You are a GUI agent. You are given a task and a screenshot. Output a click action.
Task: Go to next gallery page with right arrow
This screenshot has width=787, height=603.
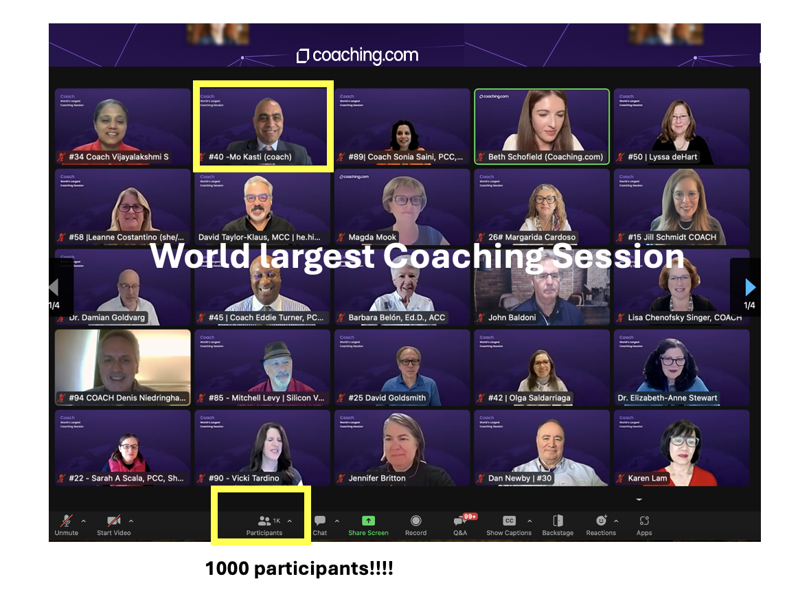click(750, 287)
